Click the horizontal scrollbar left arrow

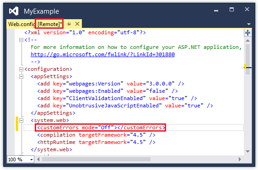pyautogui.click(x=38, y=159)
